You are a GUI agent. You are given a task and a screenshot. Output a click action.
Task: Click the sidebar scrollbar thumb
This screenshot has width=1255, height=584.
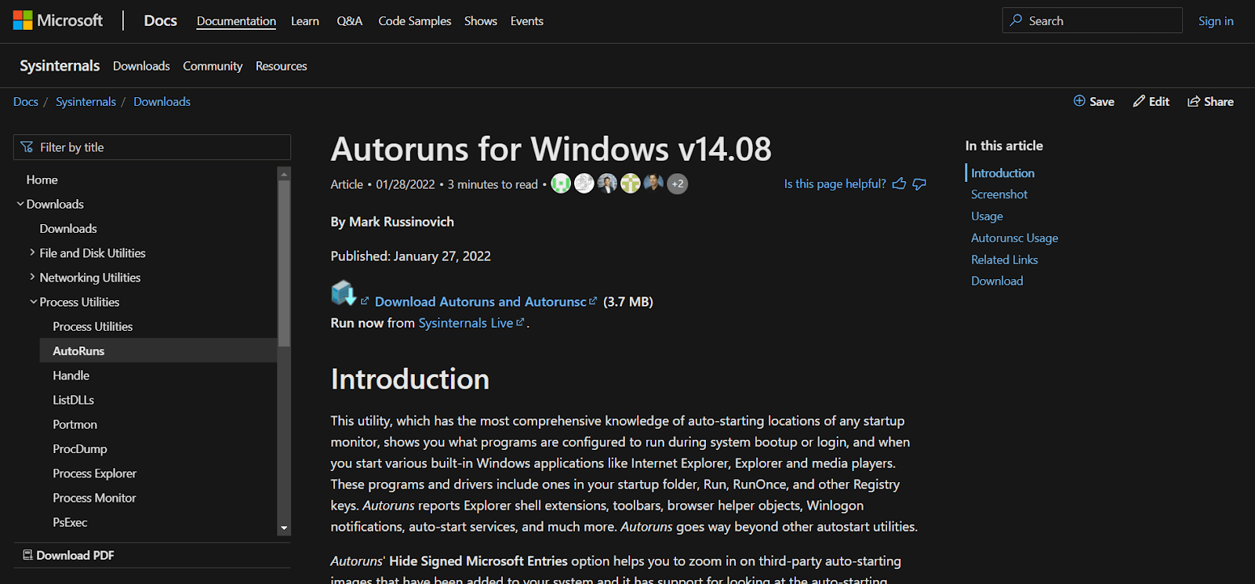click(284, 263)
